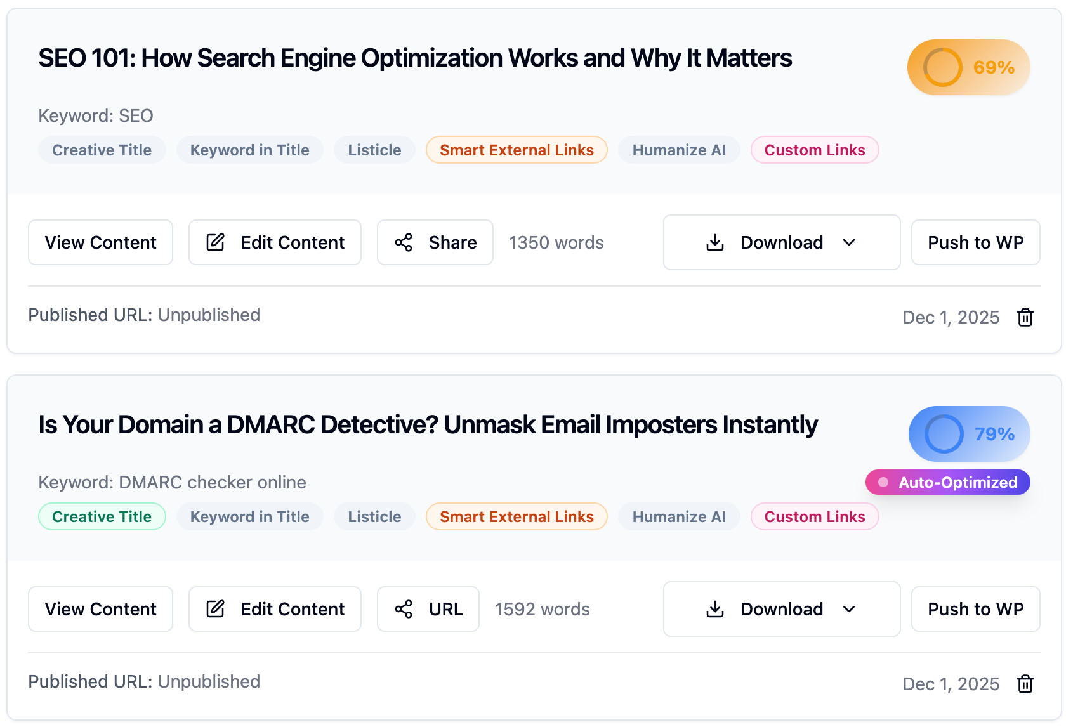This screenshot has width=1066, height=727.
Task: Click Keyword: DMARC checker online label
Action: 172,482
